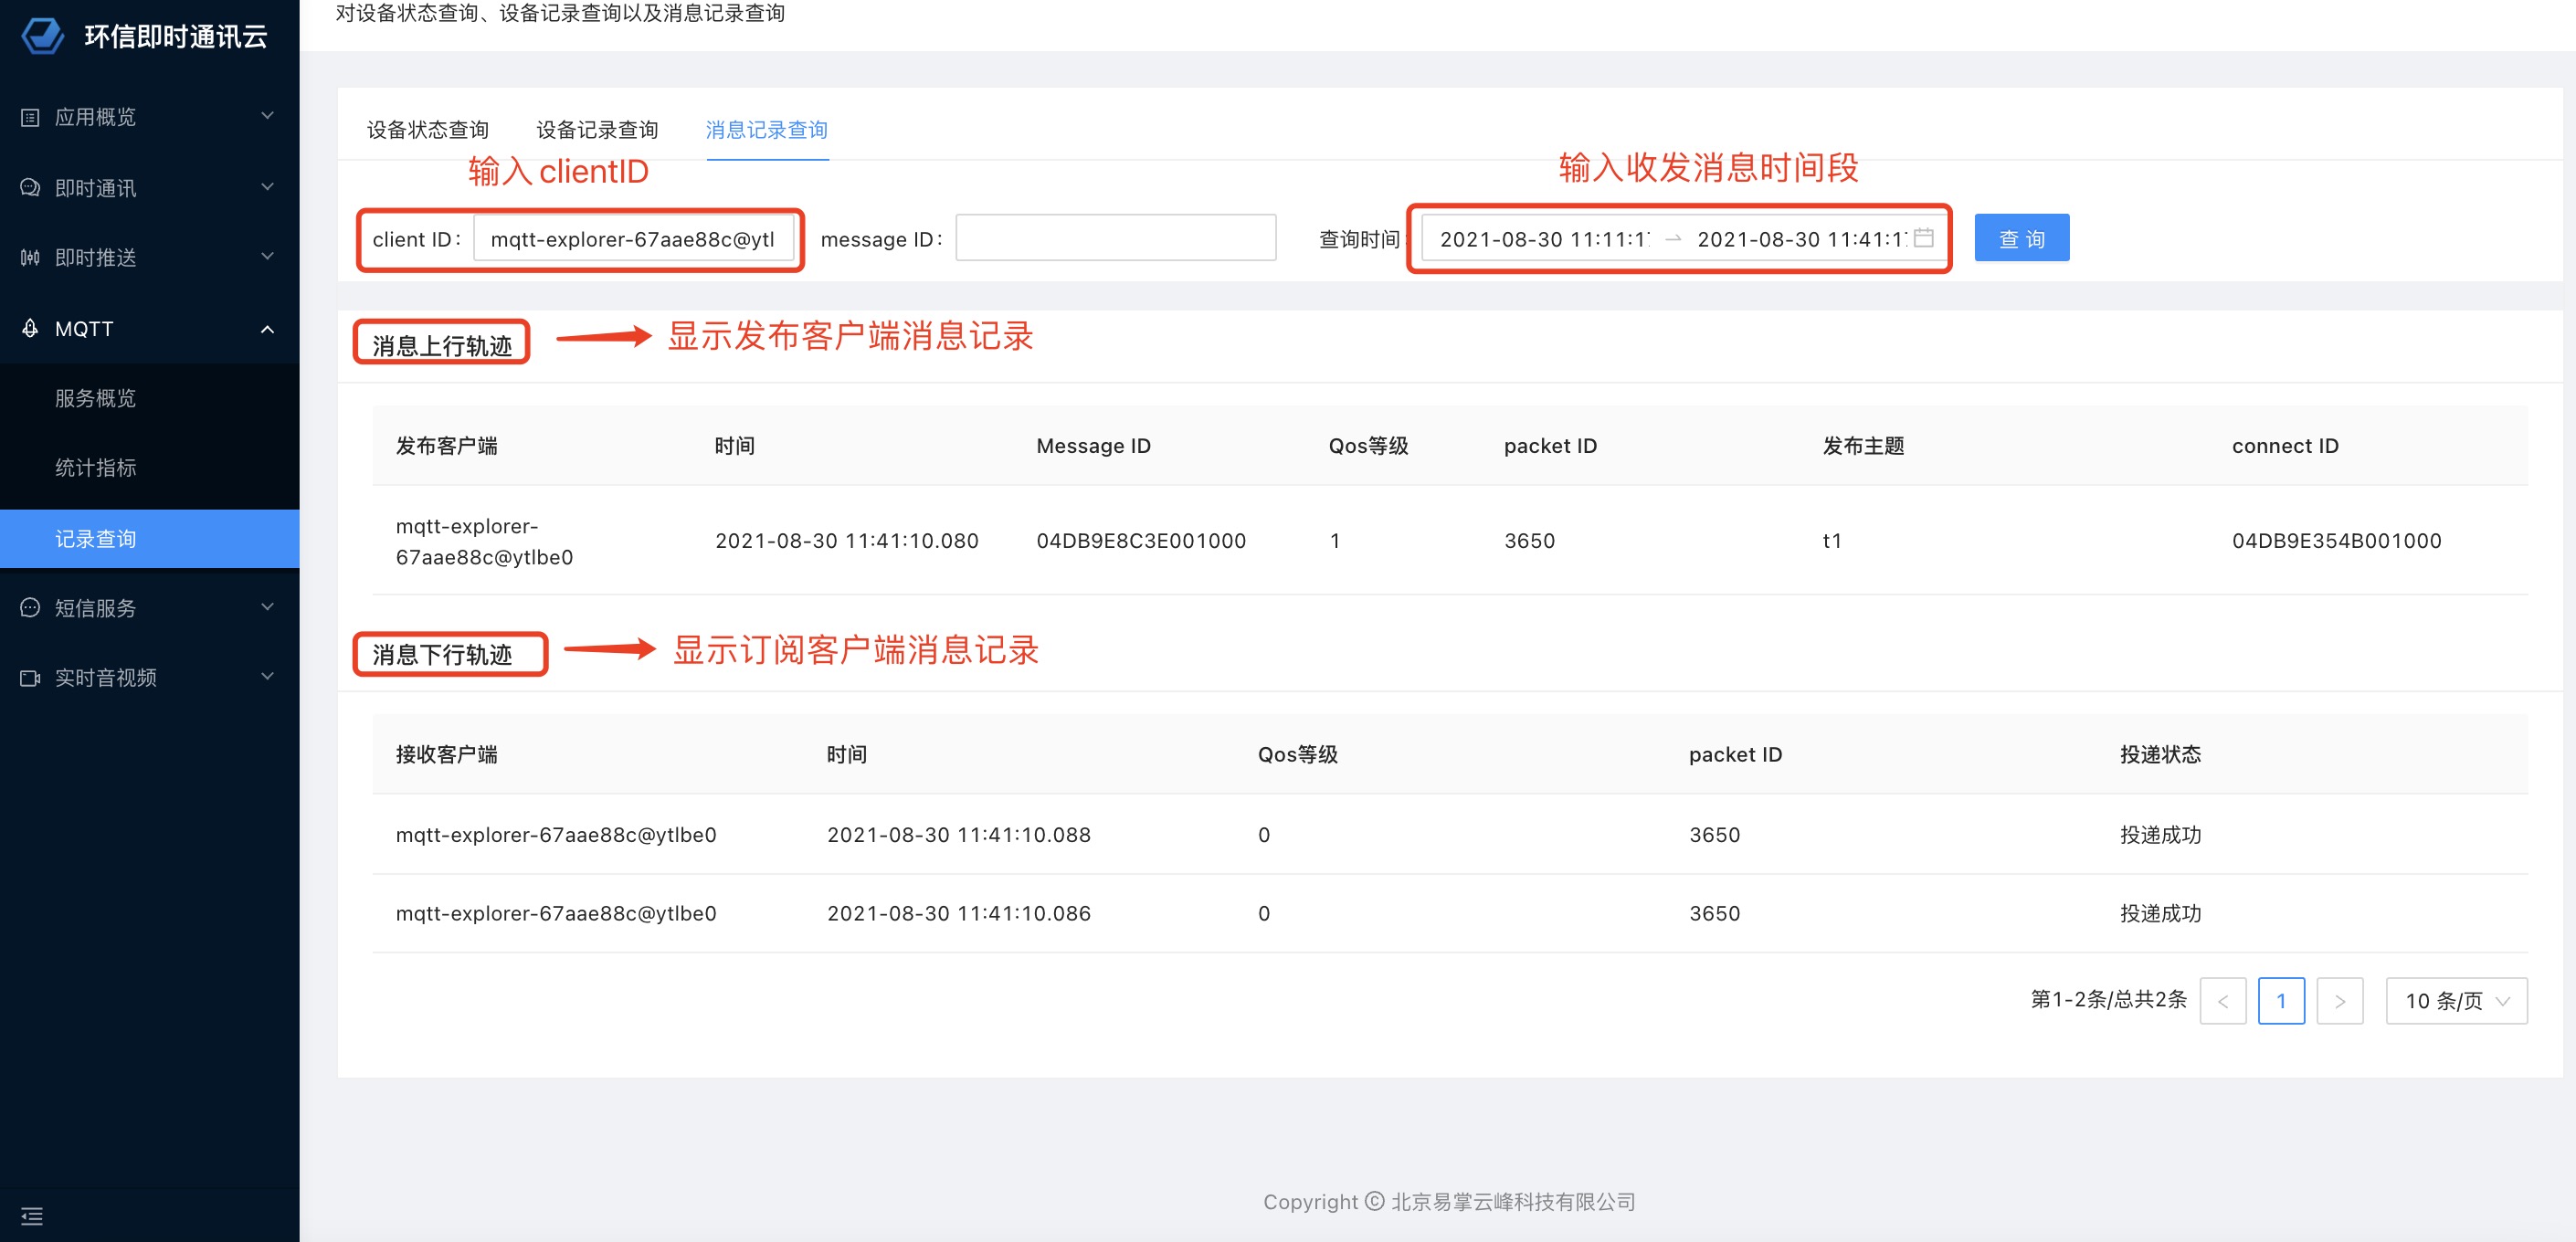Click the message ID input field
The width and height of the screenshot is (2576, 1242).
(x=1115, y=238)
